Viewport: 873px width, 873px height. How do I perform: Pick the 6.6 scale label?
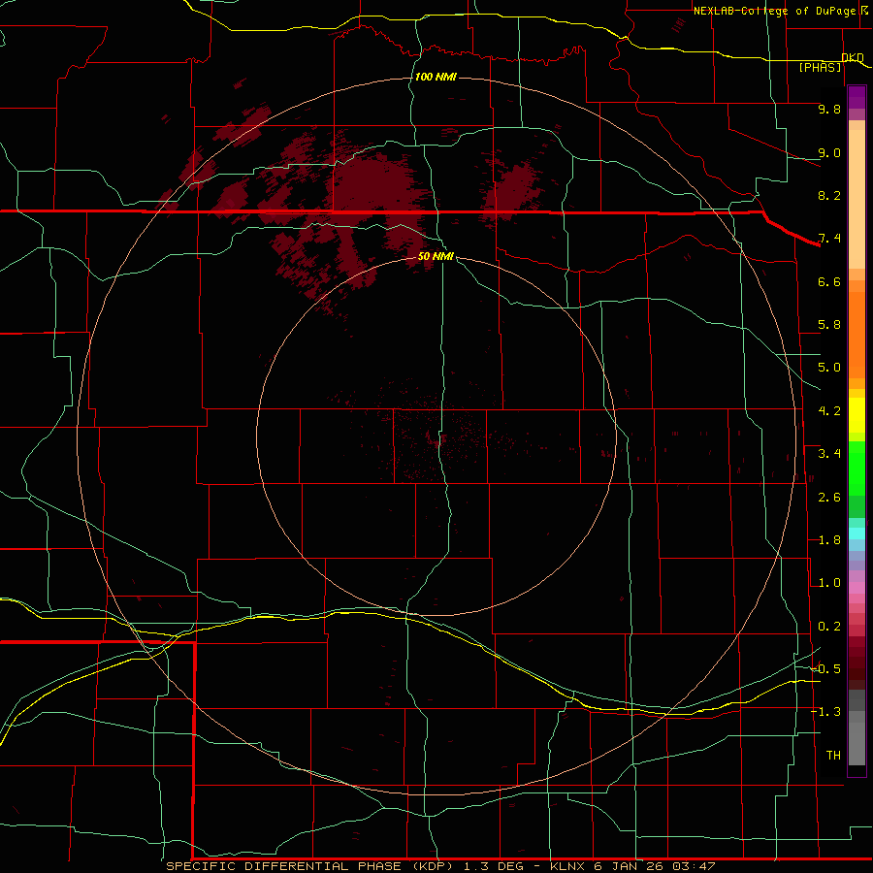click(829, 281)
